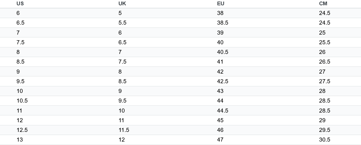This screenshot has height=145, width=361.
Task: Click the US 12.5 cell
Action: (x=22, y=130)
